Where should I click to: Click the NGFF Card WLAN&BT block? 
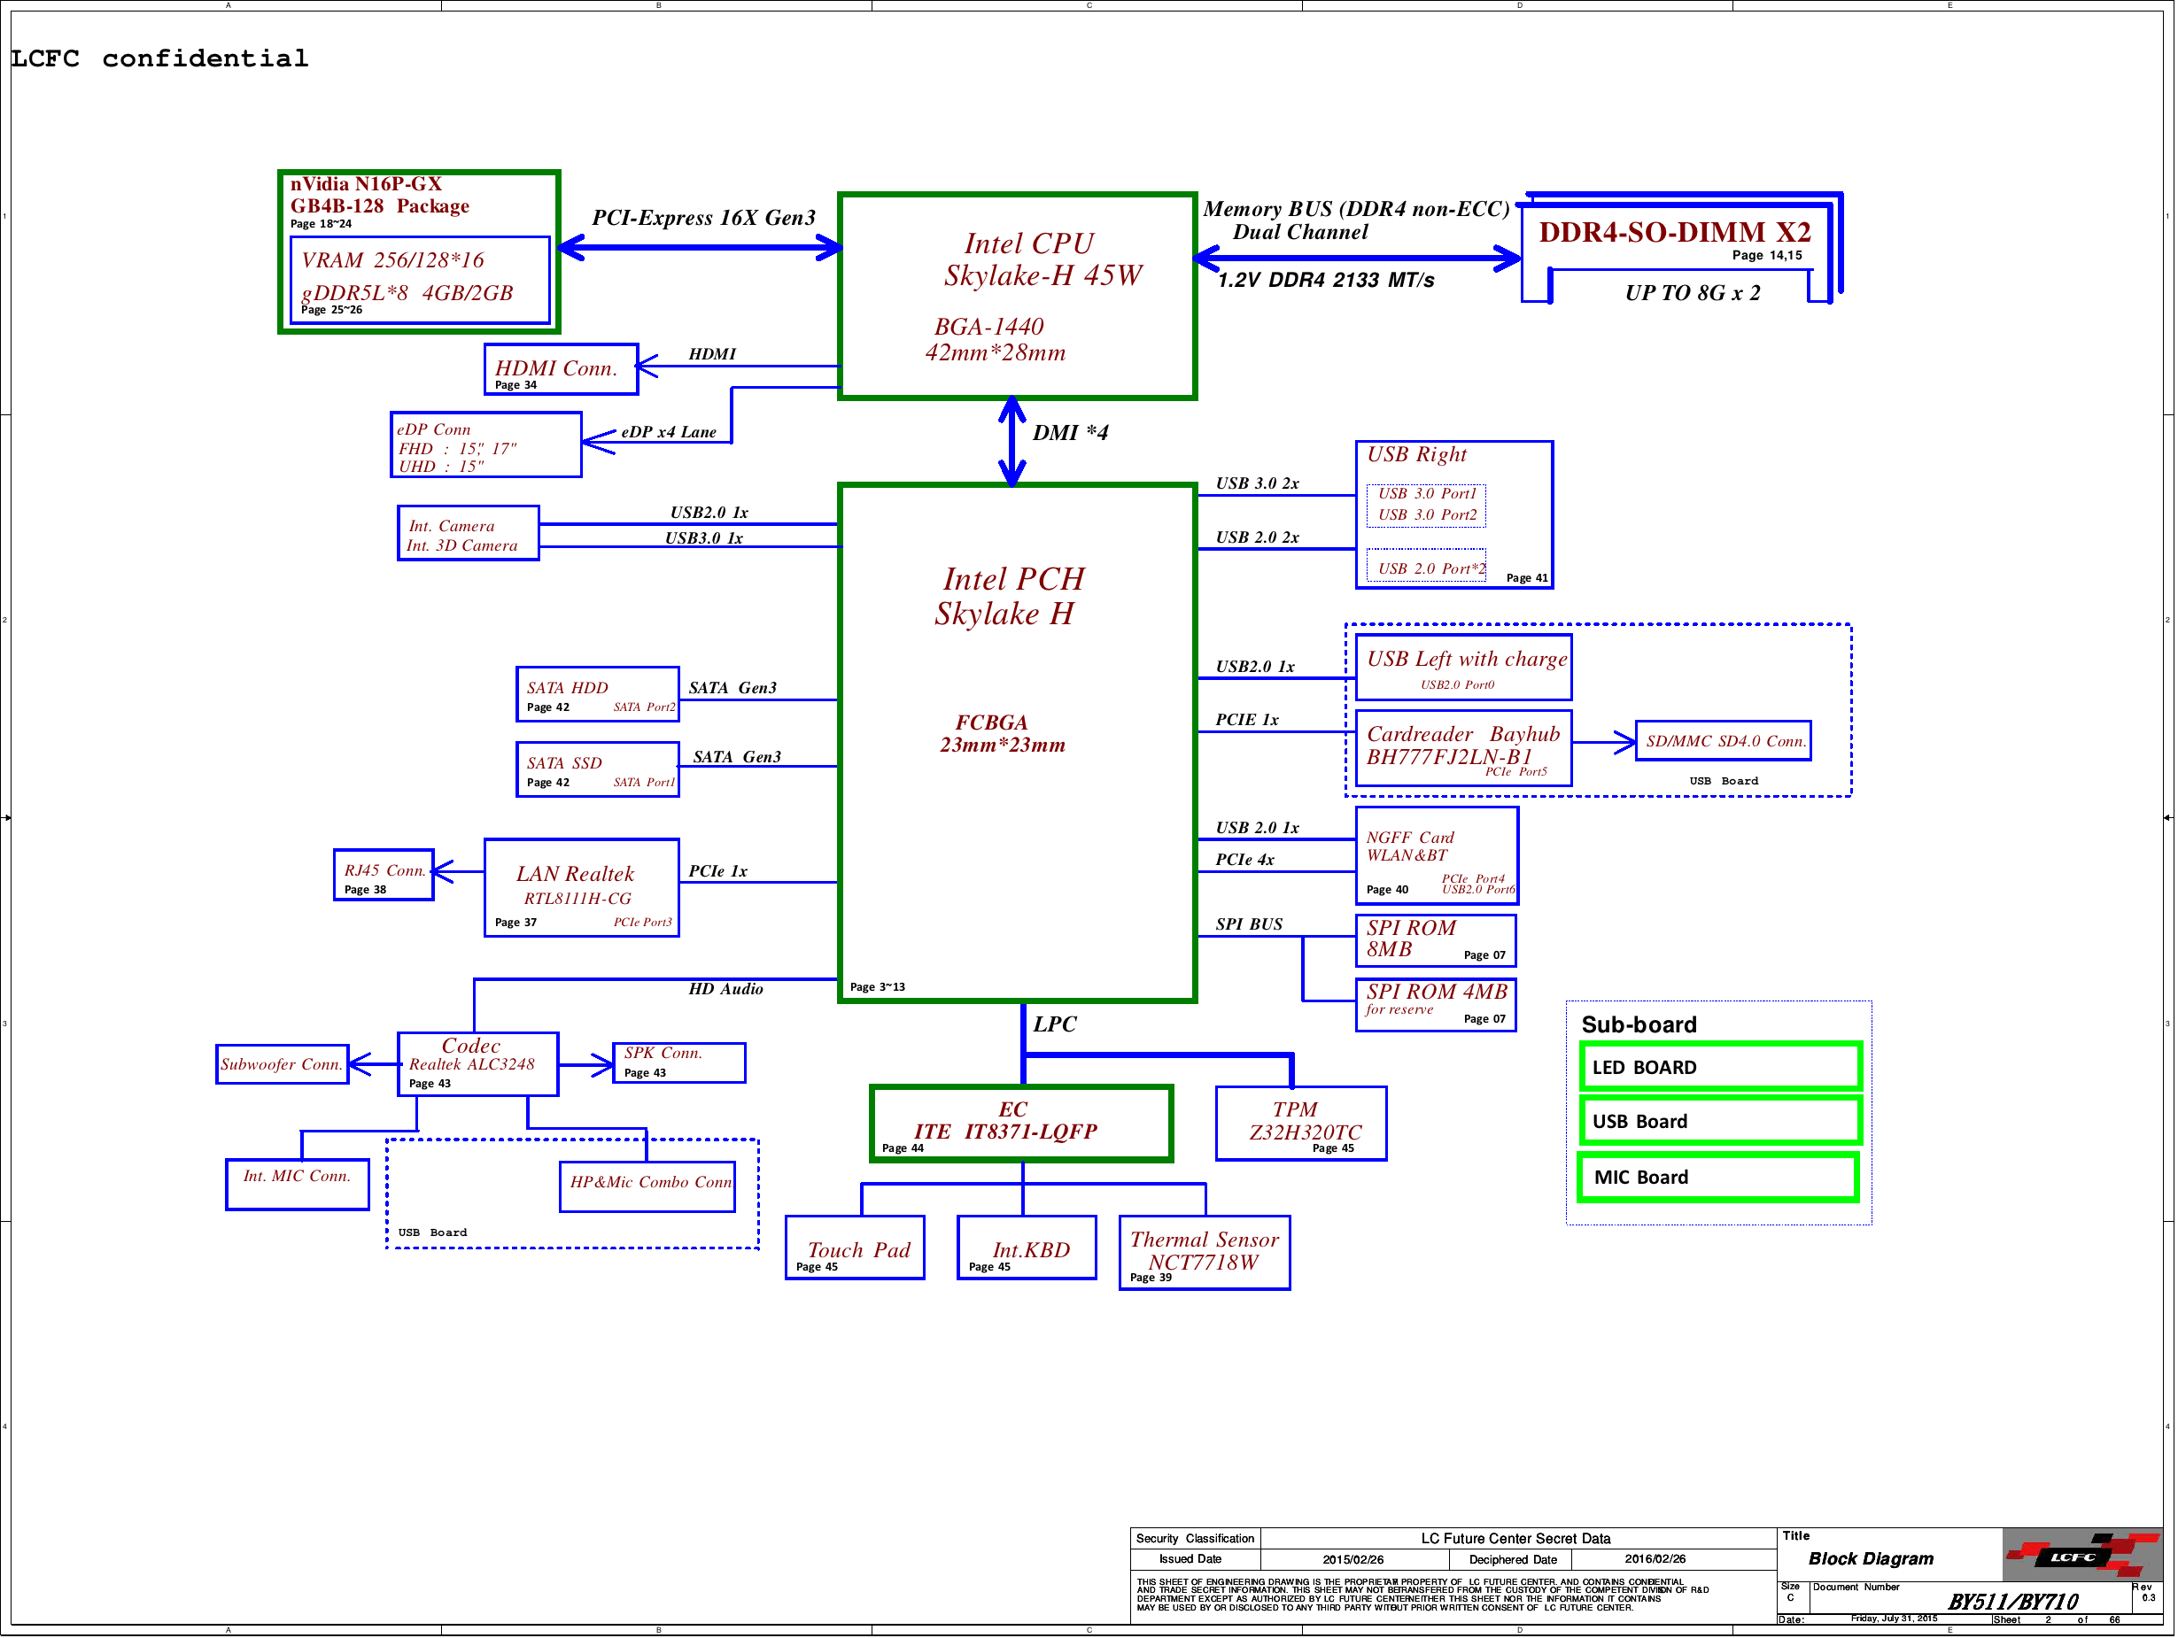(1436, 855)
